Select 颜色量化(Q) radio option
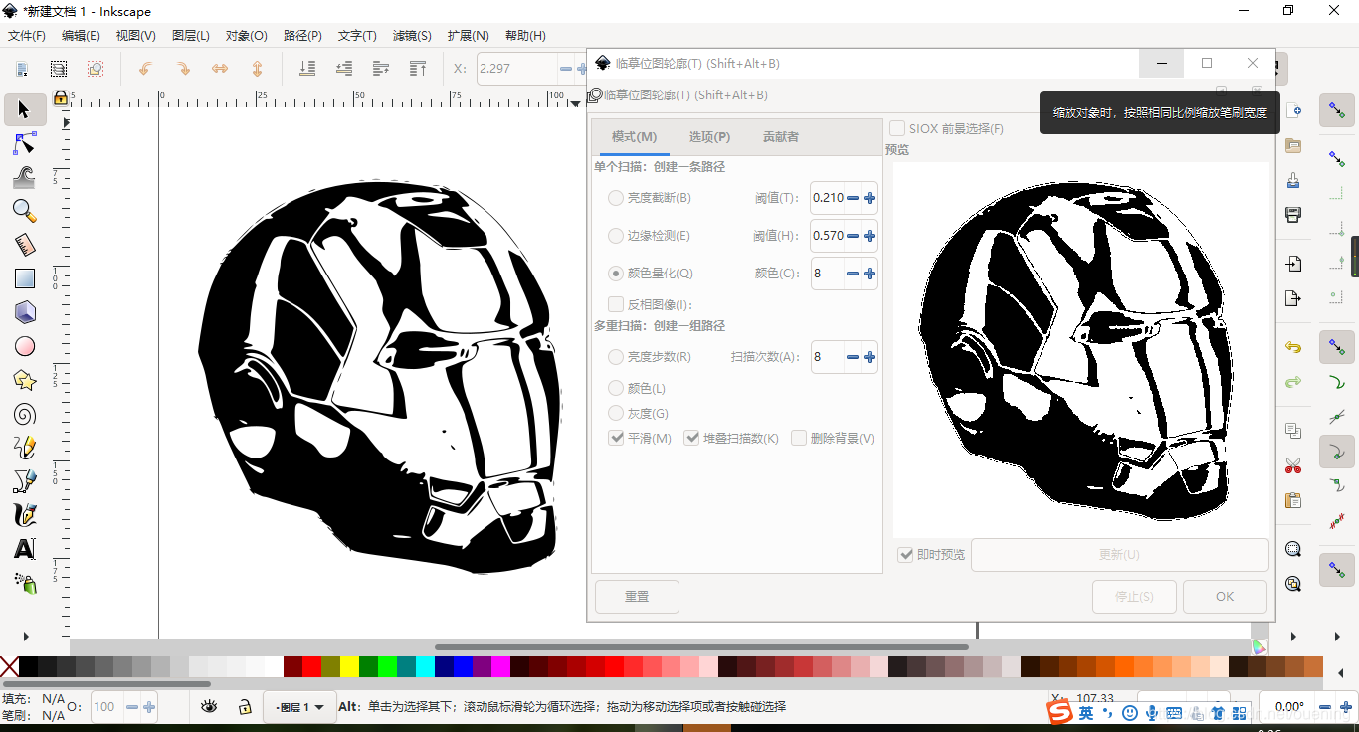The width and height of the screenshot is (1359, 732). coord(616,273)
